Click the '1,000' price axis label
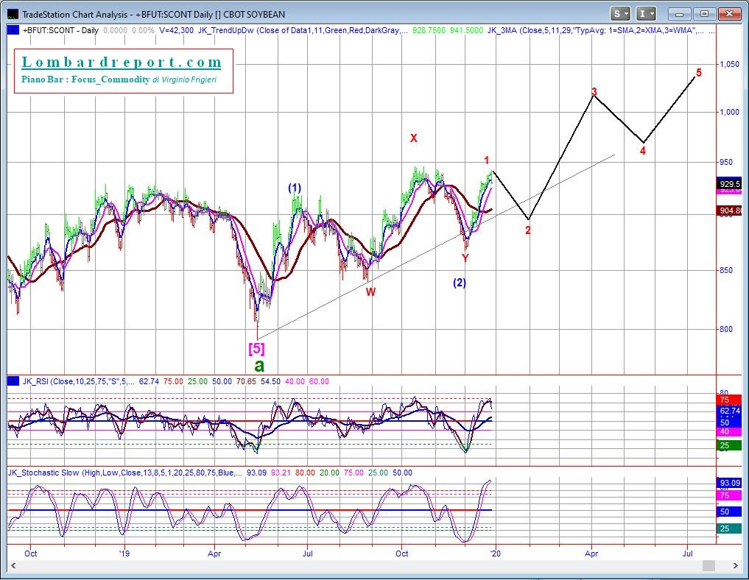749x580 pixels. click(729, 112)
